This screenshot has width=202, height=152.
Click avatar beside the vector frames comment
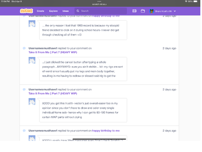(x=32, y=102)
